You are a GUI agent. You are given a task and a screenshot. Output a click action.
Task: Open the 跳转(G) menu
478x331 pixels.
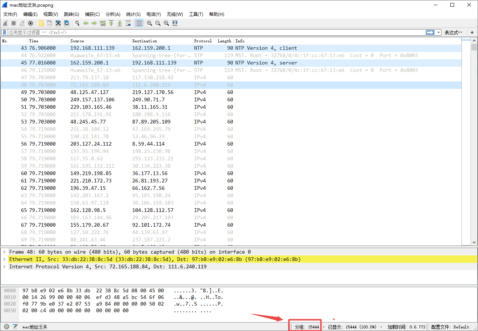click(71, 14)
